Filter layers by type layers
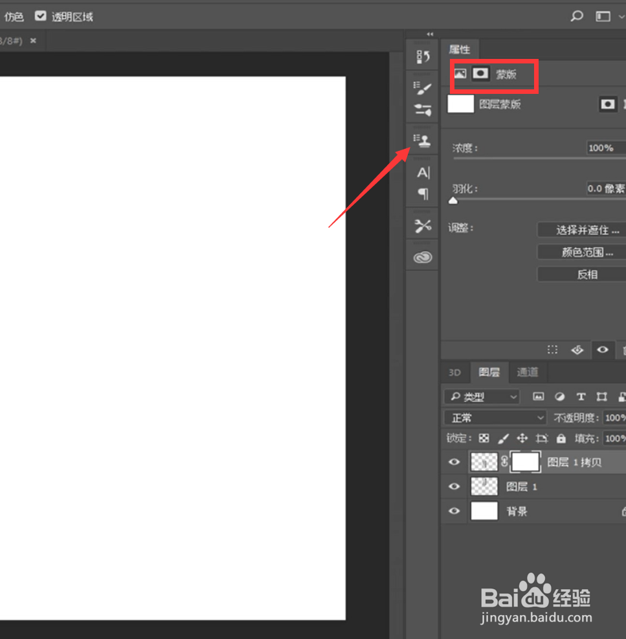This screenshot has width=626, height=639. [x=581, y=396]
